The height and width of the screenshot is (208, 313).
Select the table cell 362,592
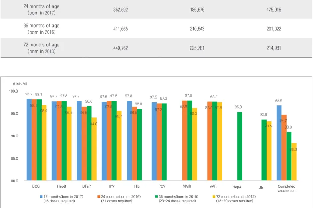(x=121, y=10)
